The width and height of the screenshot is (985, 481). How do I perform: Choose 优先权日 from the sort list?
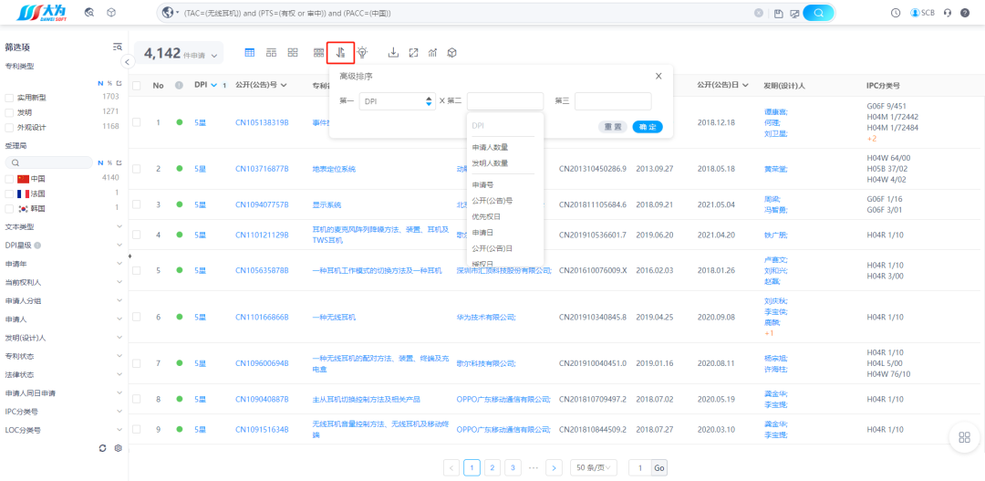486,216
